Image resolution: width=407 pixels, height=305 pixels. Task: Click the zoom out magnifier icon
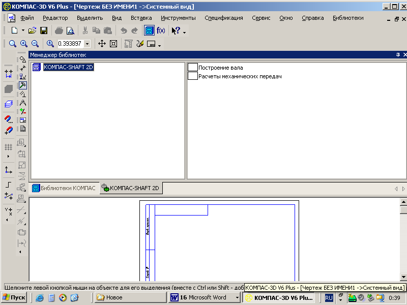pos(35,44)
